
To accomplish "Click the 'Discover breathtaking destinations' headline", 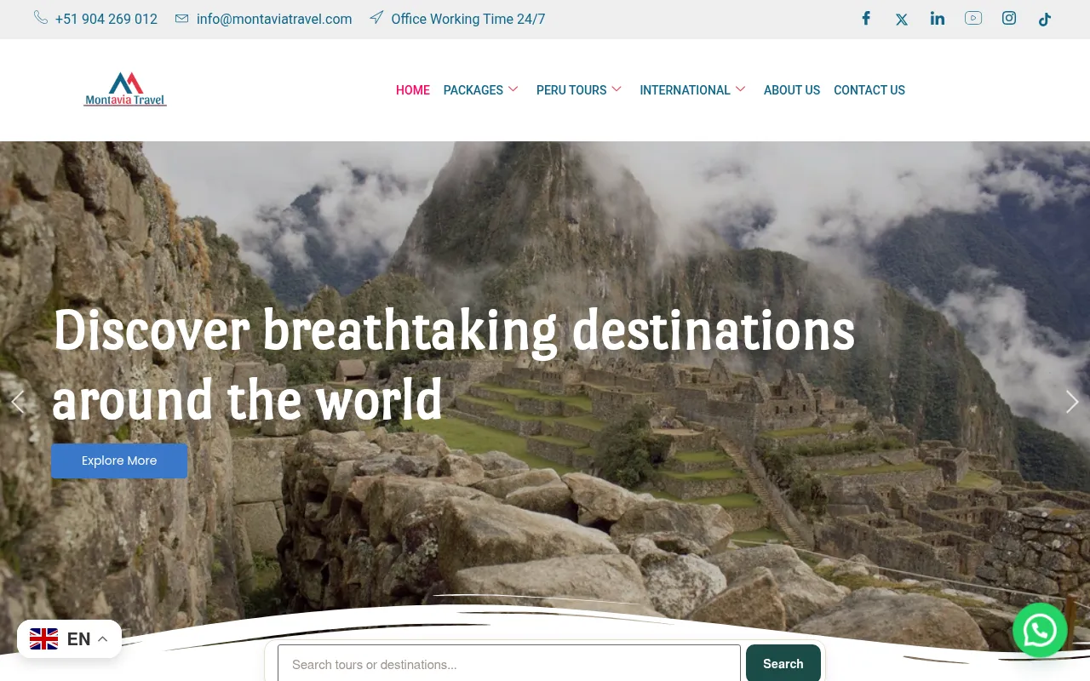I will click(x=454, y=330).
